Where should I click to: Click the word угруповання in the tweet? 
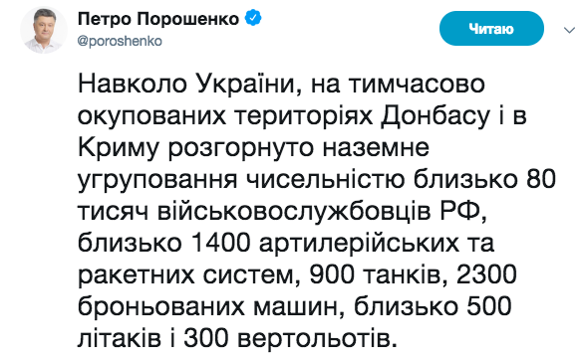pos(157,181)
